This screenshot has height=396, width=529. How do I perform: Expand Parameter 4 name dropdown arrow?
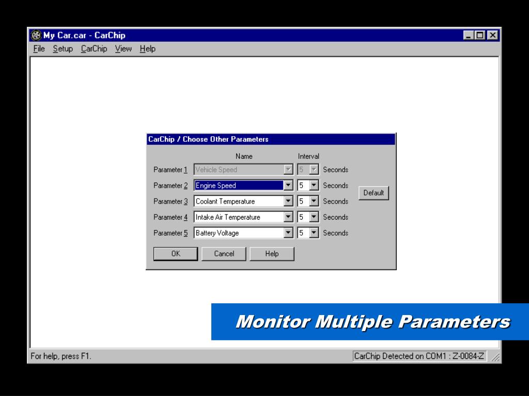click(x=288, y=217)
